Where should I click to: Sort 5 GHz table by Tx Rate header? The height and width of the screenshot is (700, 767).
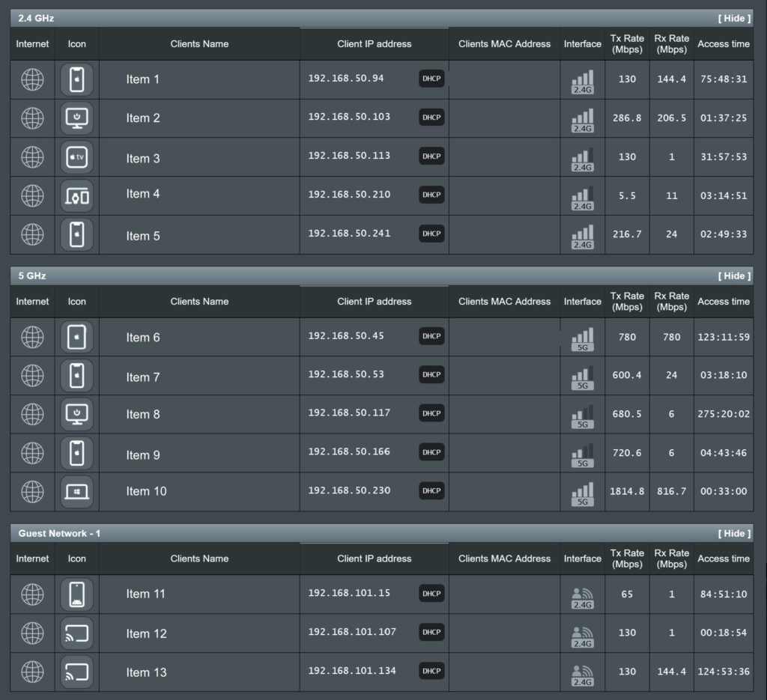point(627,302)
